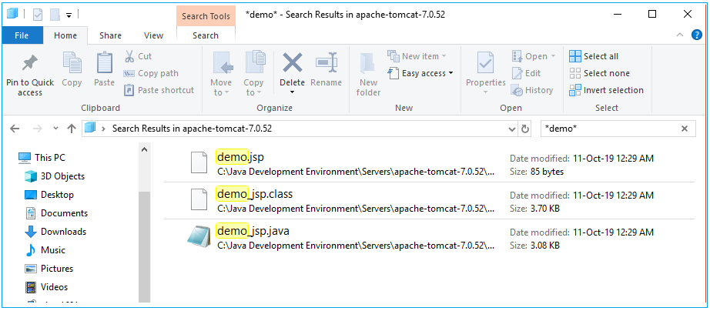
Task: Open 3D Objects in navigation pane
Action: click(54, 176)
